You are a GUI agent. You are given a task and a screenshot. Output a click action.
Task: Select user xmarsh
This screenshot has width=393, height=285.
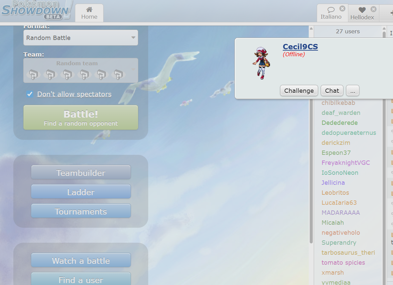click(333, 273)
